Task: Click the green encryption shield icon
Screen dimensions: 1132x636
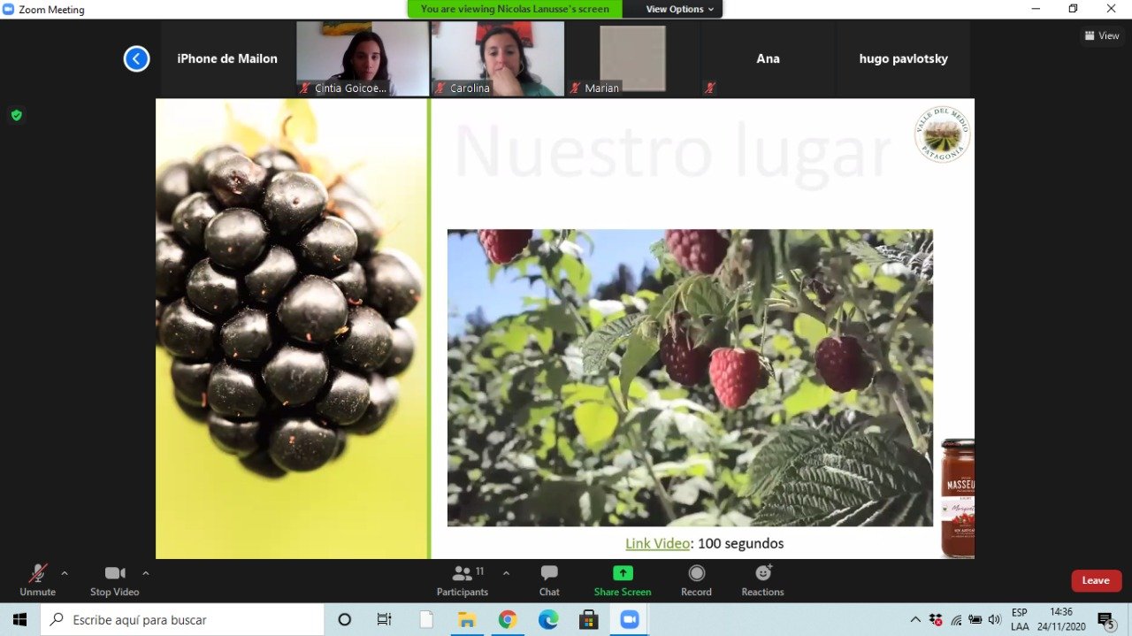Action: click(x=16, y=115)
